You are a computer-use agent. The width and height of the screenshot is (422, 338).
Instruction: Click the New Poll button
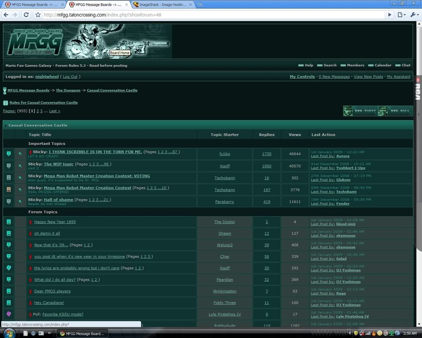pyautogui.click(x=395, y=111)
